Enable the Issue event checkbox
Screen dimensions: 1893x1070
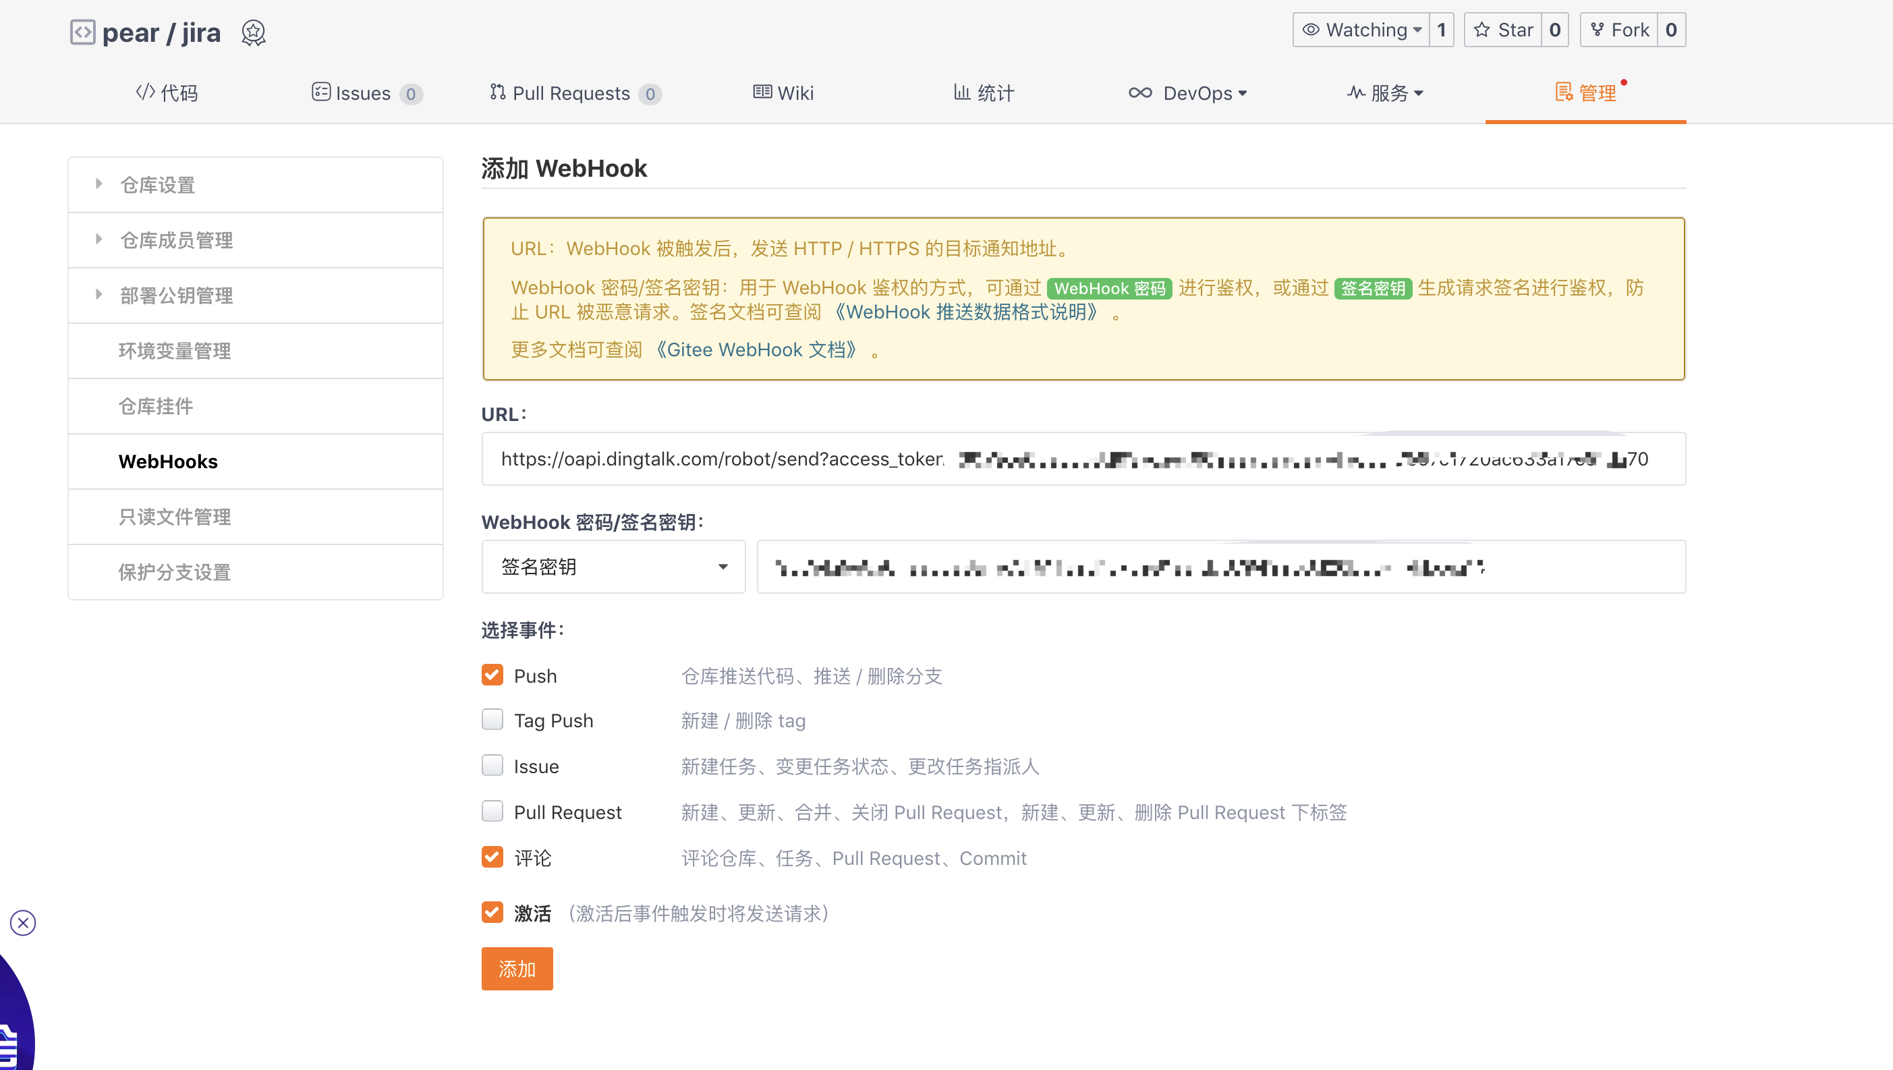coord(492,766)
